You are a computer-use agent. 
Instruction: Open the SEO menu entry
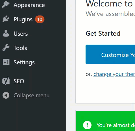coord(19,81)
